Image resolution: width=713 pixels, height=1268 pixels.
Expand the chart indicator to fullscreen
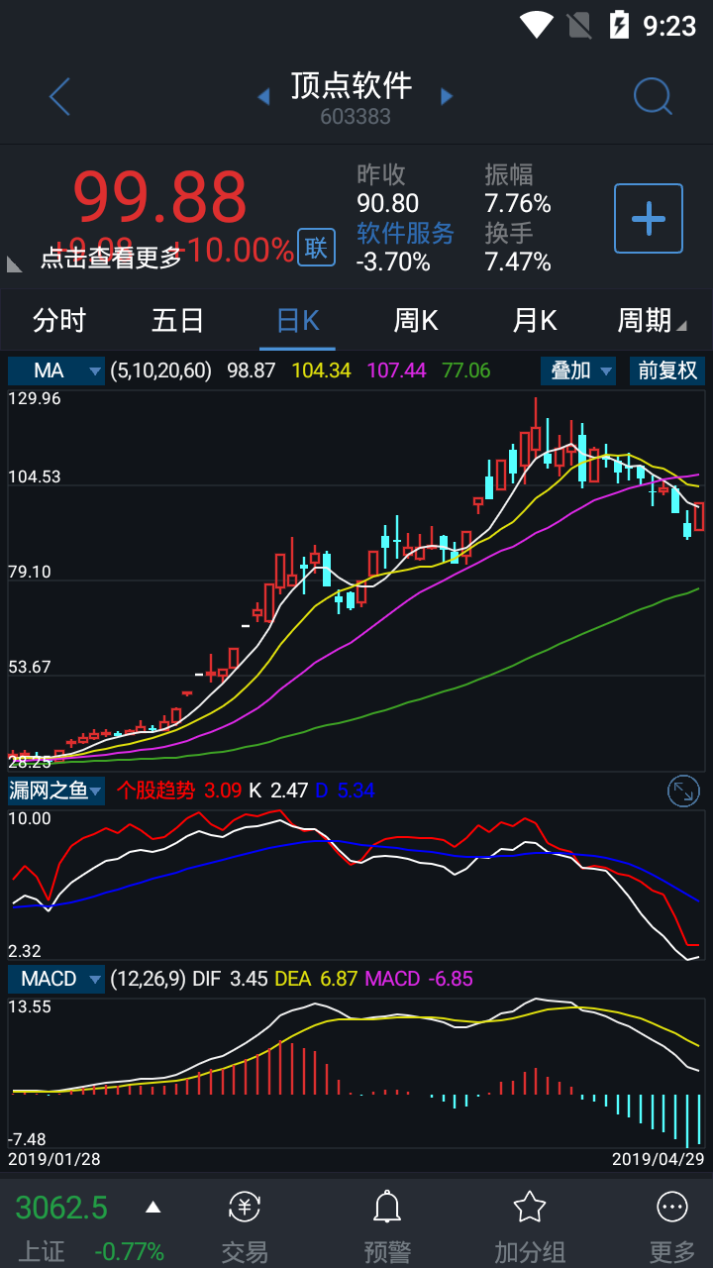[x=684, y=791]
